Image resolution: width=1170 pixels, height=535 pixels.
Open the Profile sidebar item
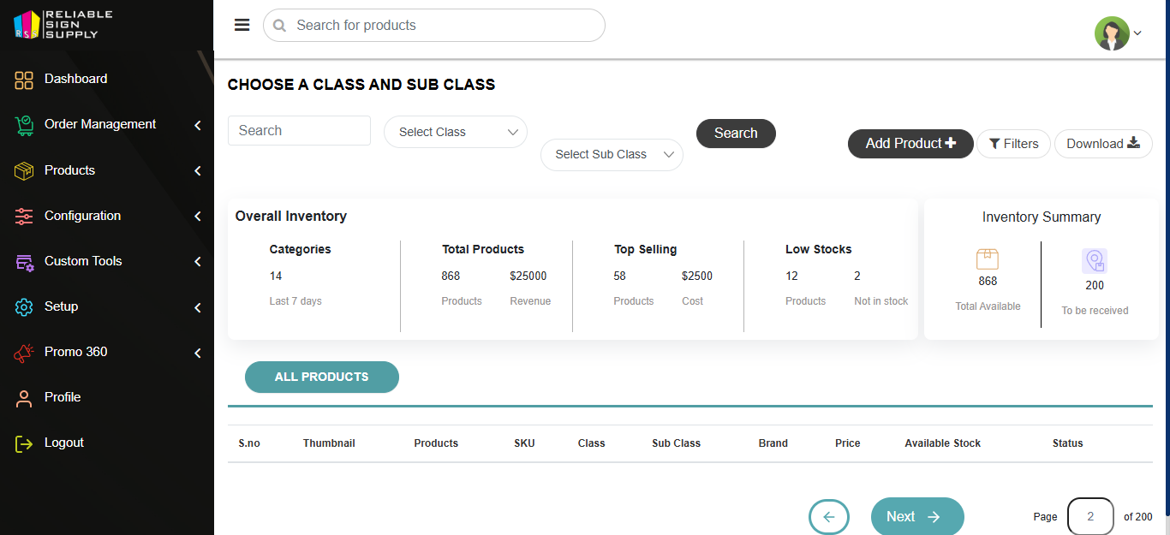coord(63,397)
